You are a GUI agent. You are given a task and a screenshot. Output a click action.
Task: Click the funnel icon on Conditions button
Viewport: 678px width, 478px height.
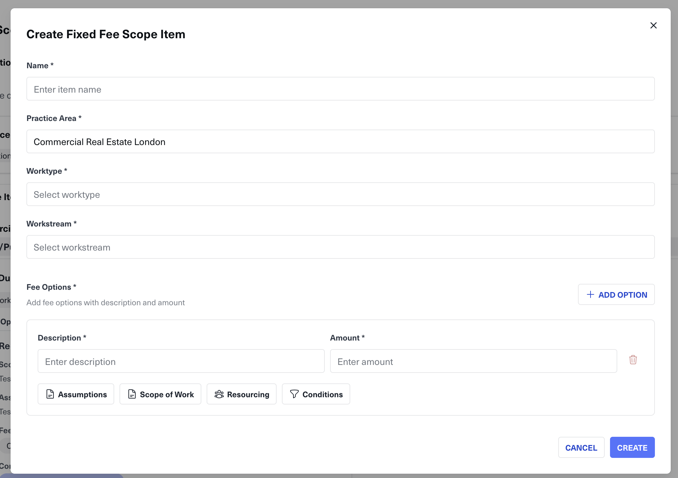click(294, 394)
